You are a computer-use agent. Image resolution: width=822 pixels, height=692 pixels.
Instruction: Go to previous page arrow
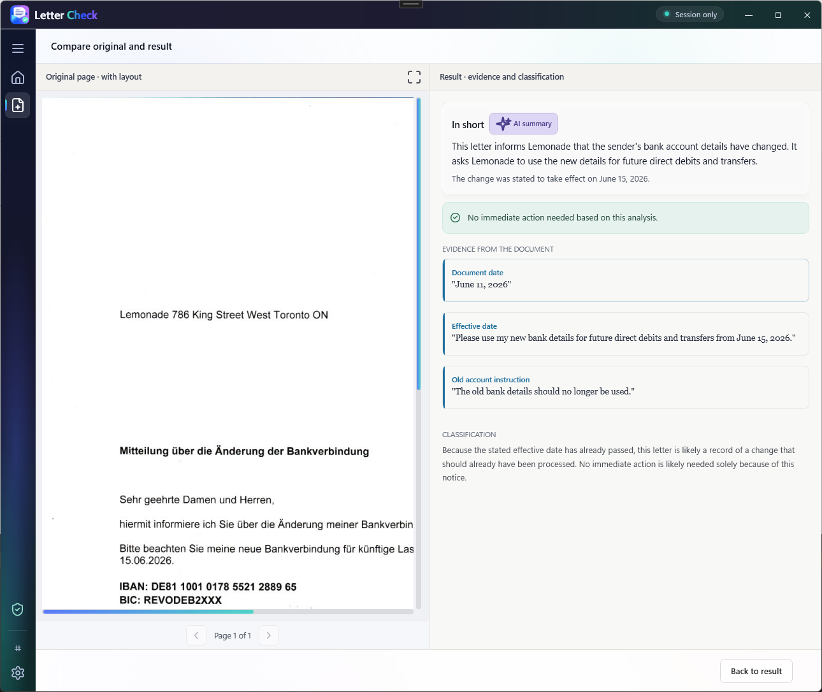click(x=196, y=635)
